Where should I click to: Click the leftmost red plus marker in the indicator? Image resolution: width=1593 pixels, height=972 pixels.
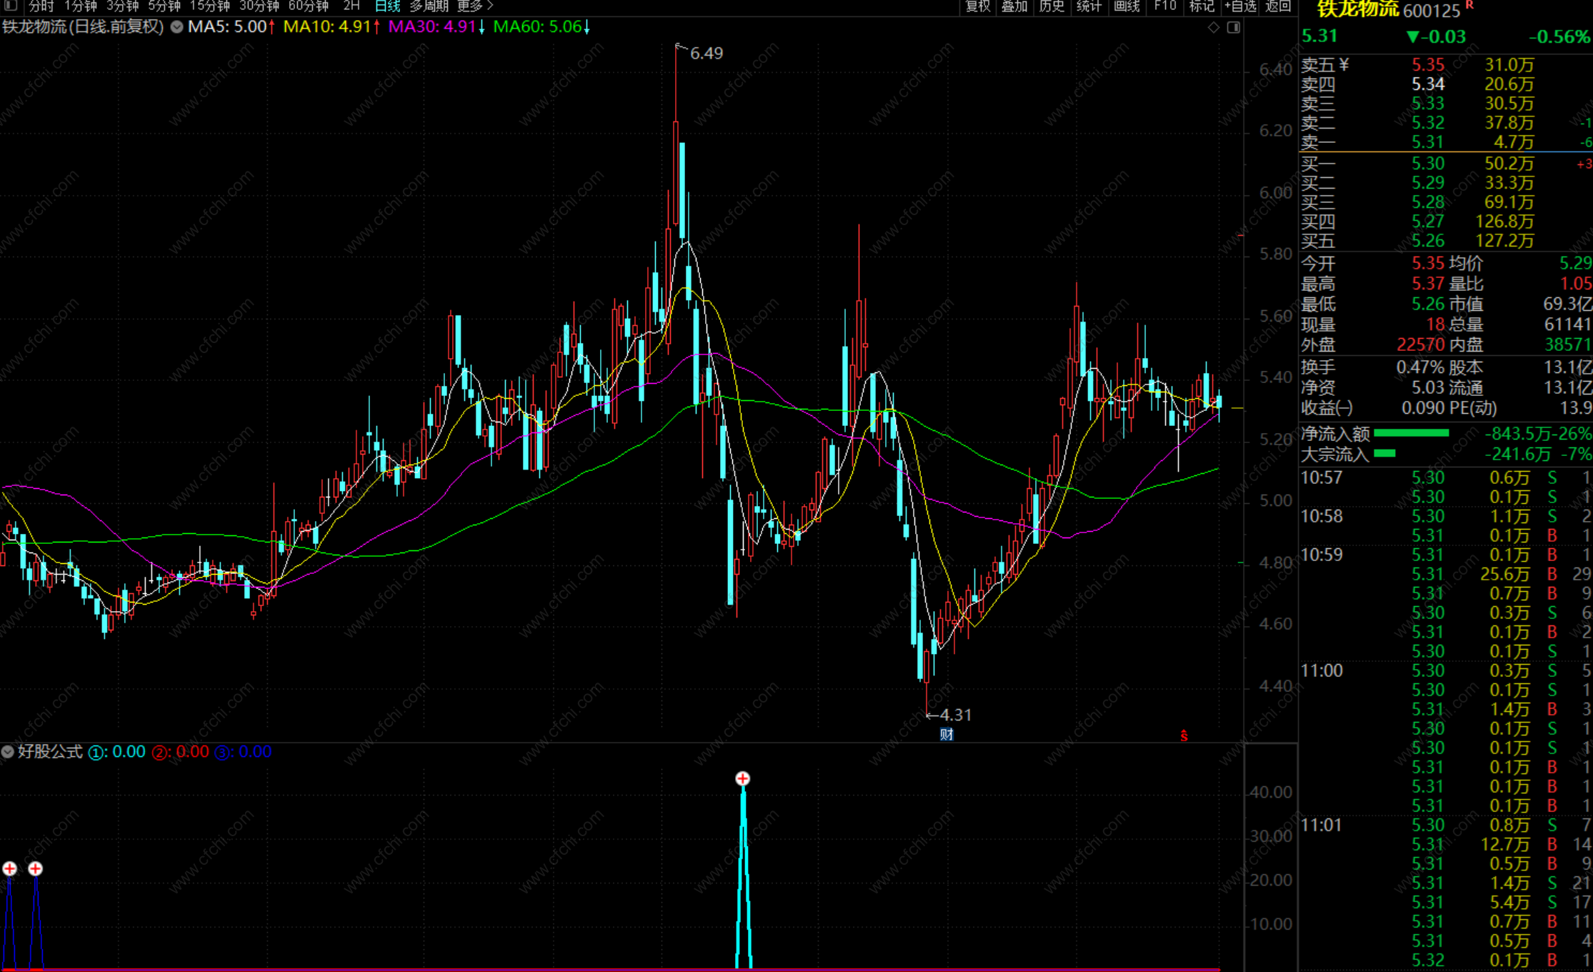tap(10, 868)
